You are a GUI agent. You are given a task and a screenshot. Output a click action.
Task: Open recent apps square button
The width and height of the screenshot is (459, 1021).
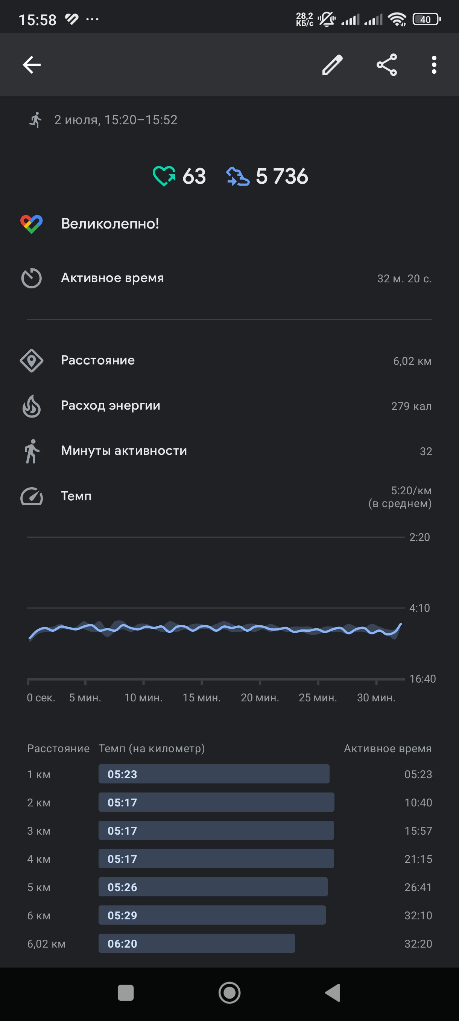126,993
